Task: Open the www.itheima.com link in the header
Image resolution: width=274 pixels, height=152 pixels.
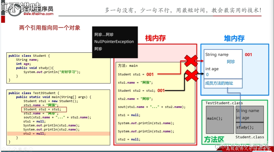Action: coord(38,14)
